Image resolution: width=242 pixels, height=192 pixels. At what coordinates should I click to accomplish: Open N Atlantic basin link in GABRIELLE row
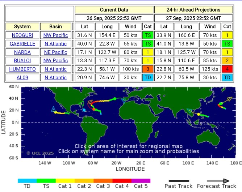tap(55, 44)
